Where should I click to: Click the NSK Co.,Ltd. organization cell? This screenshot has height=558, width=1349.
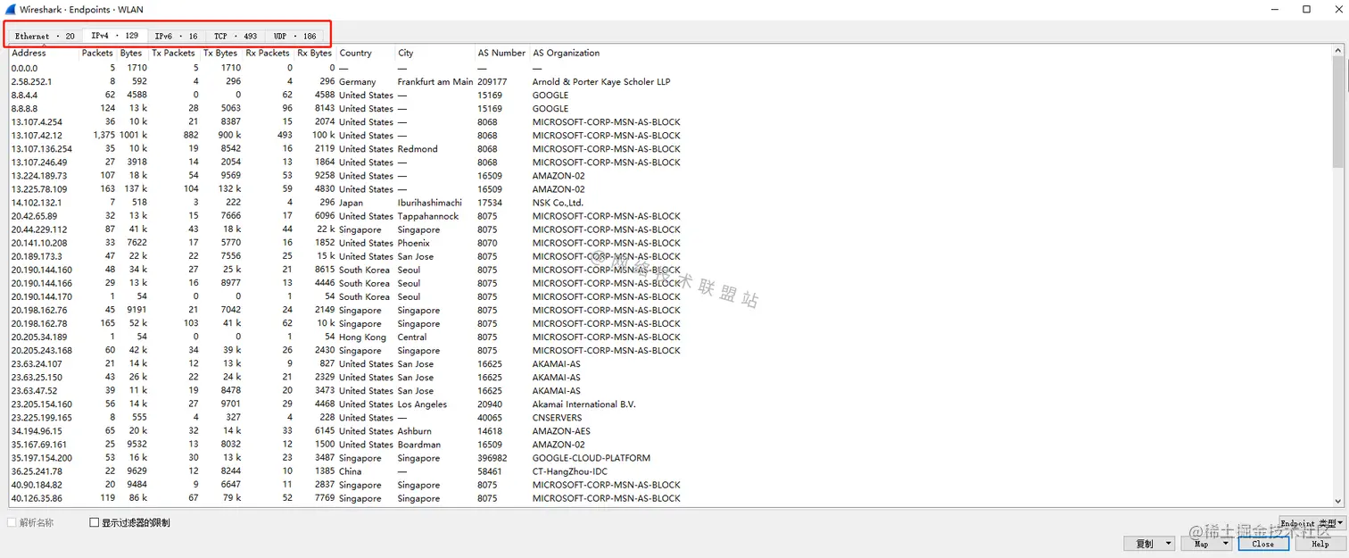click(x=558, y=203)
